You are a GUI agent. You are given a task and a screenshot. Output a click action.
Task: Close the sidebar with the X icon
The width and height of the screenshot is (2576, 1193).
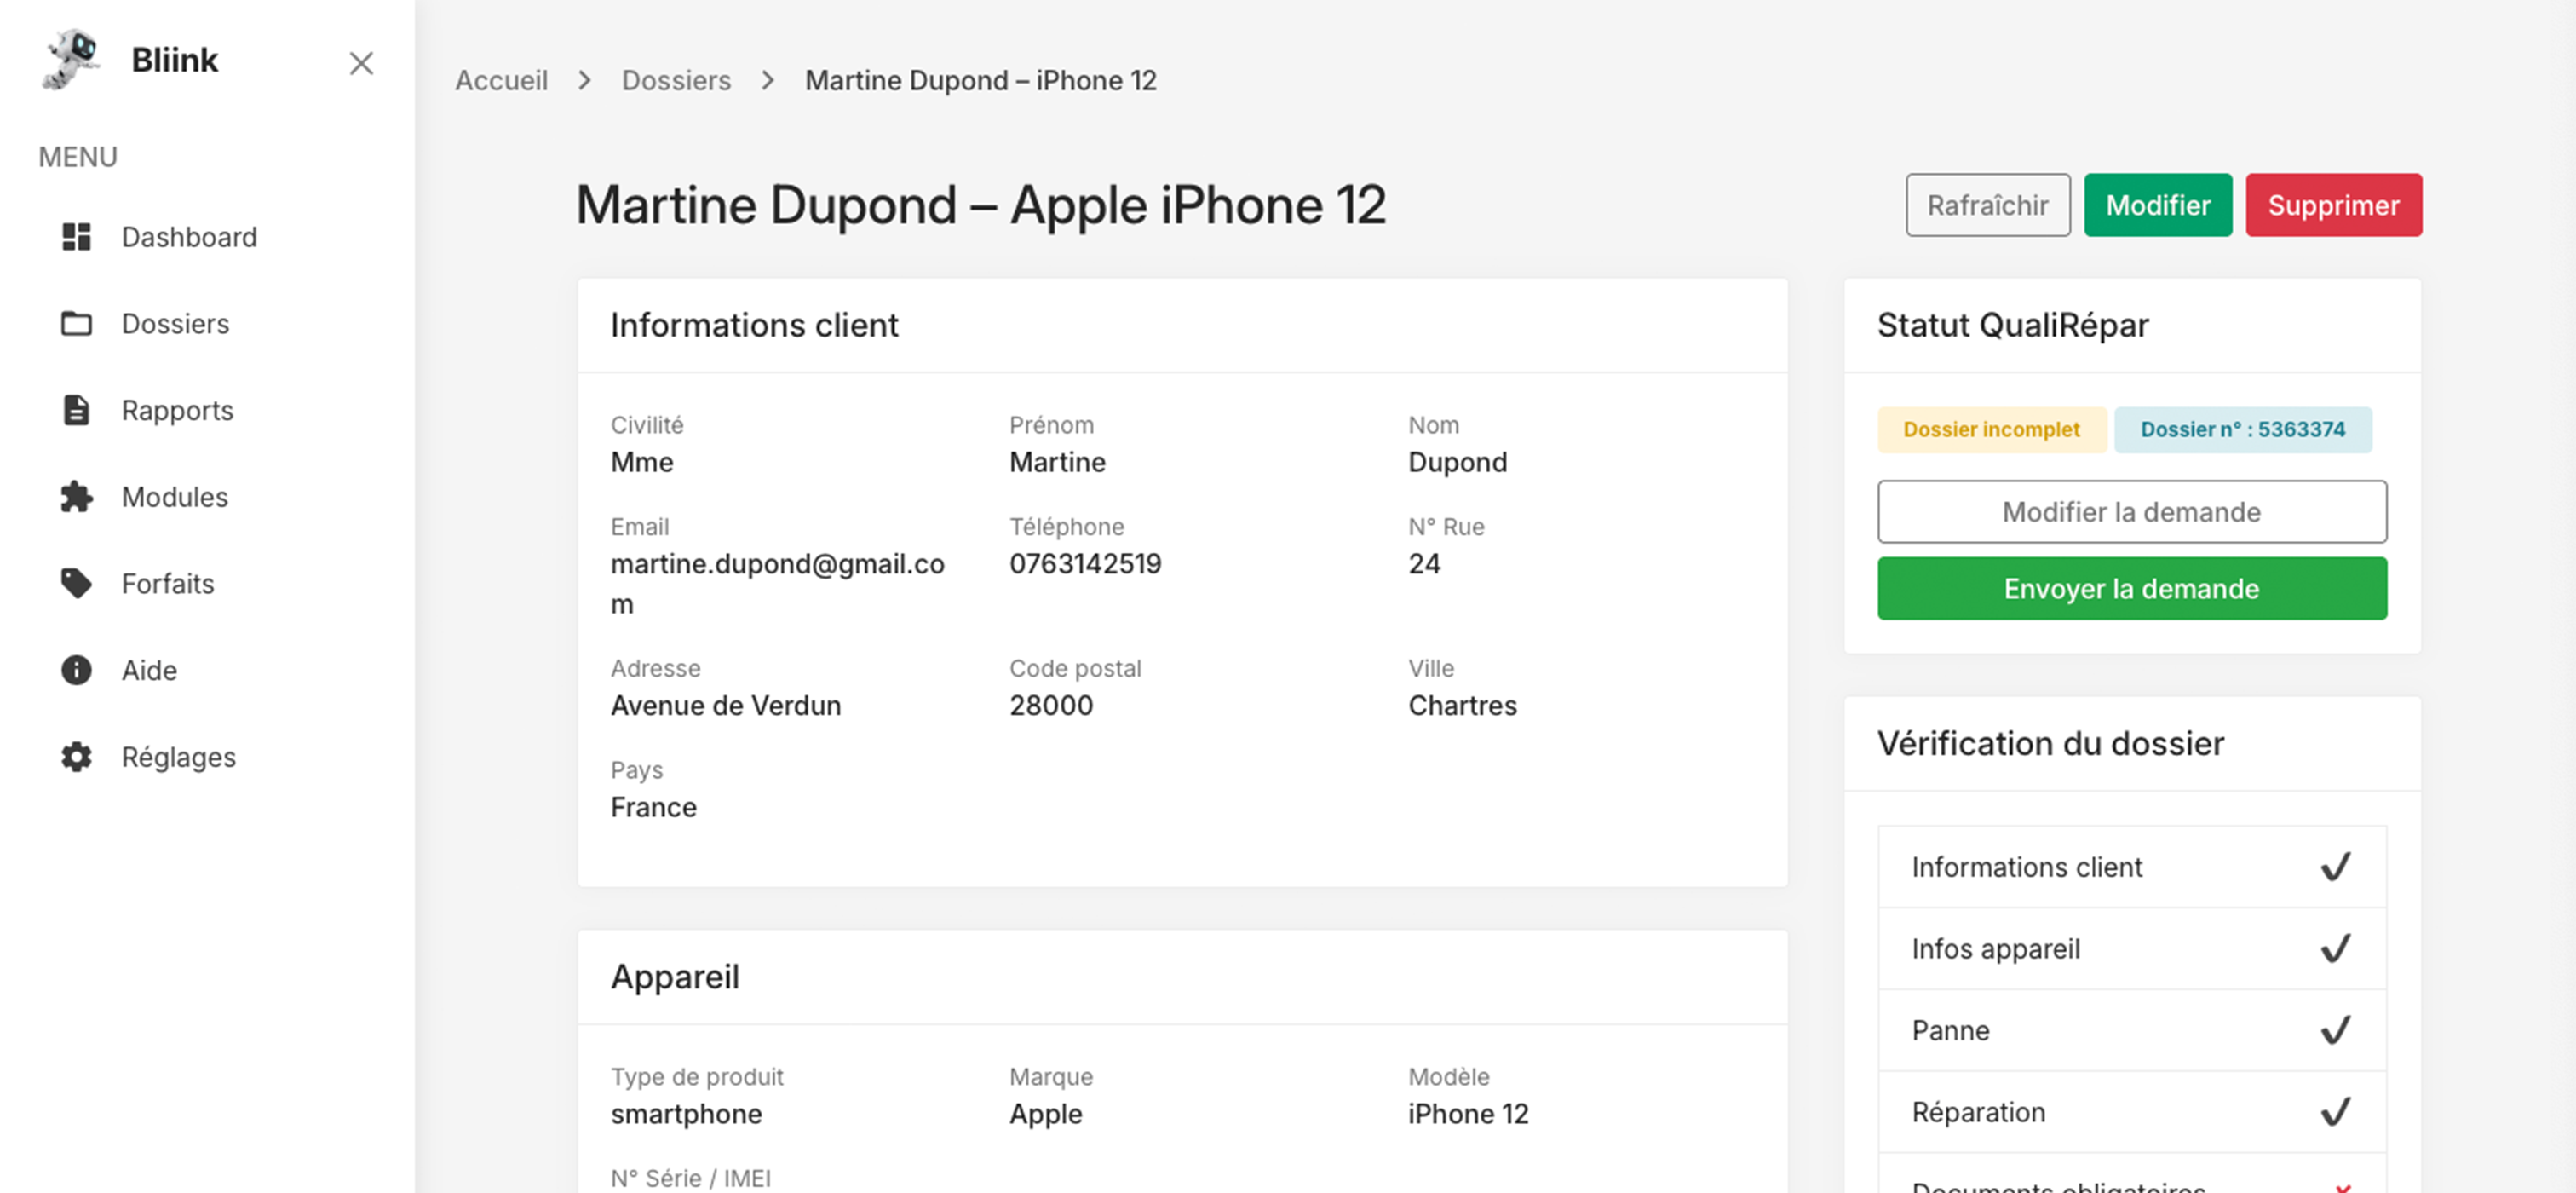pyautogui.click(x=361, y=63)
